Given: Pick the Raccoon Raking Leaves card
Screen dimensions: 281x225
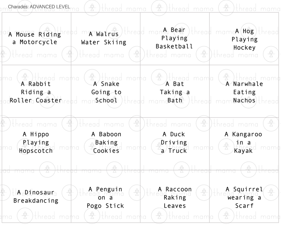Looking at the screenshot, I should tap(175, 198).
